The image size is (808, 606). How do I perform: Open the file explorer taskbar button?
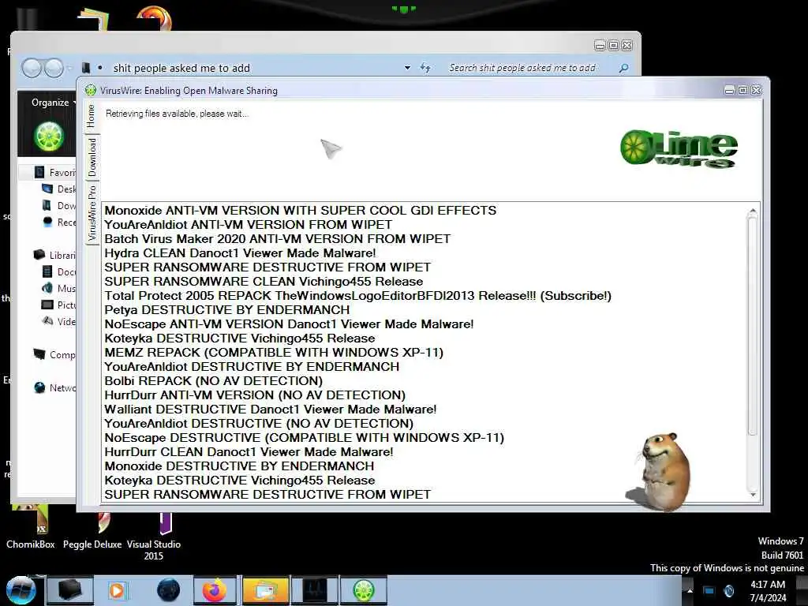265,590
